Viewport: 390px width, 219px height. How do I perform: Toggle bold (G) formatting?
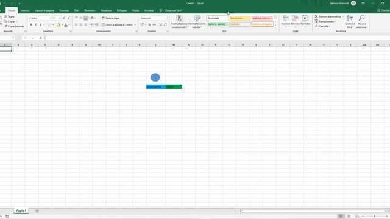tap(31, 25)
